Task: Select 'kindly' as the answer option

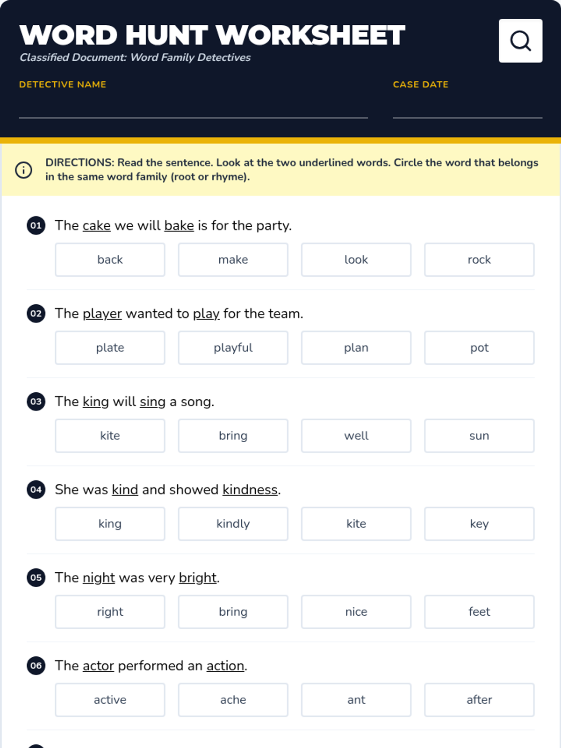Action: coord(233,524)
